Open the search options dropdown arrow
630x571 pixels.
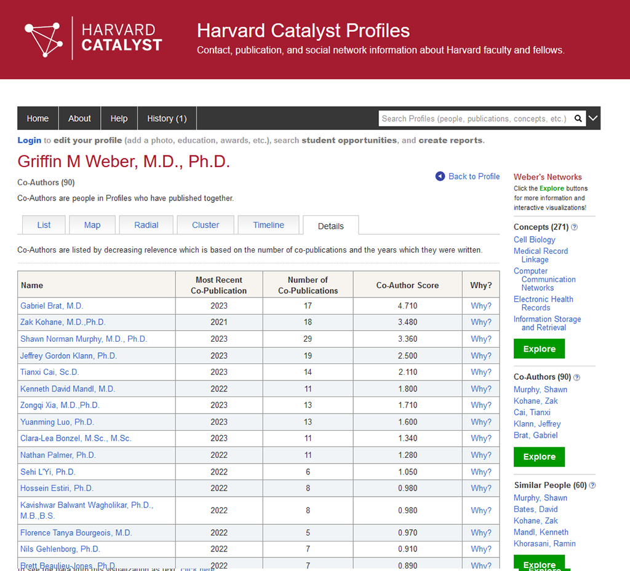[593, 119]
